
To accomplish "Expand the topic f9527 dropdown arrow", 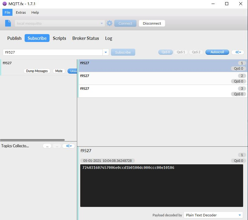I will pos(106,52).
